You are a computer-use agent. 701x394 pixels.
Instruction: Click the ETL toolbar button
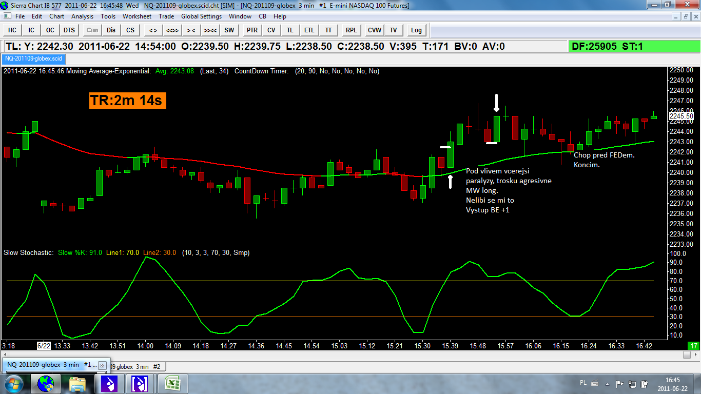309,30
